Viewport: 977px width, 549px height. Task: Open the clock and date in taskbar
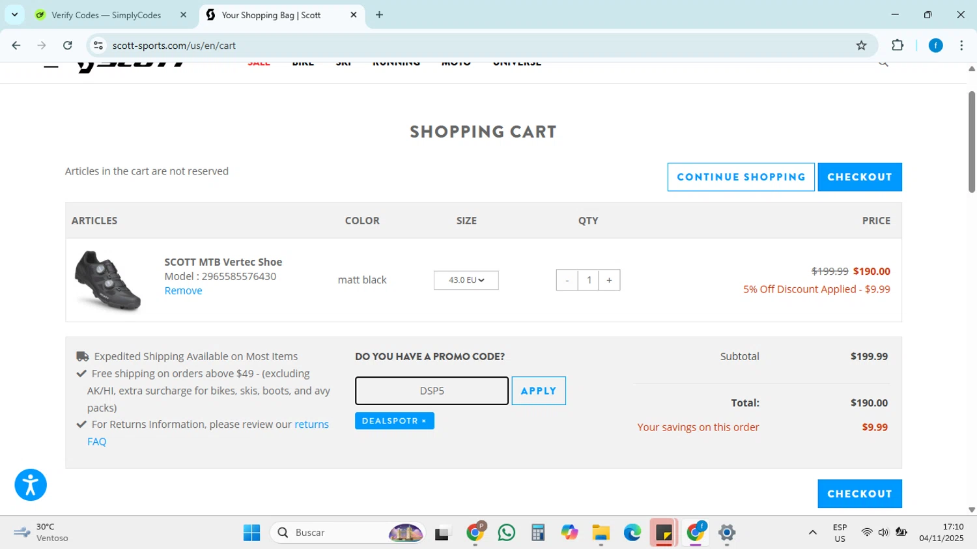point(941,533)
